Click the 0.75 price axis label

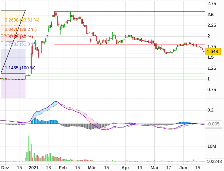(x=212, y=90)
